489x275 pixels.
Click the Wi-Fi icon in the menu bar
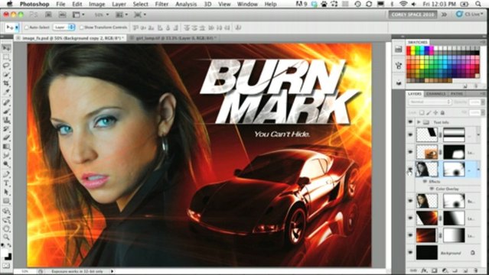403,4
